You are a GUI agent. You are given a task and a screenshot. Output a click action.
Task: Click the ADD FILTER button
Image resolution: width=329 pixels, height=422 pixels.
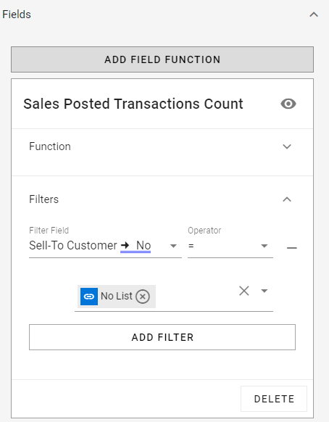point(162,337)
